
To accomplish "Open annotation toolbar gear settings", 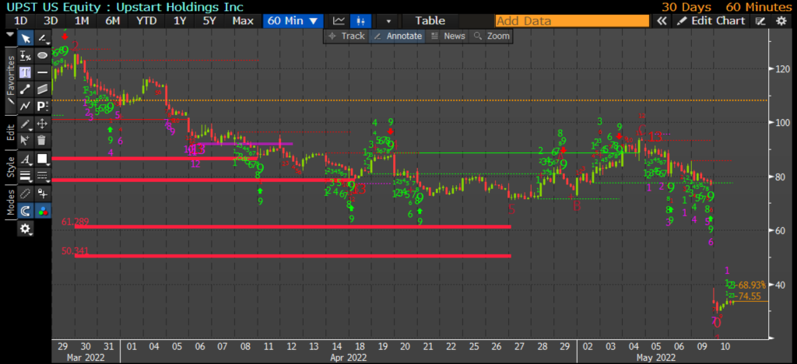I will coord(26,229).
